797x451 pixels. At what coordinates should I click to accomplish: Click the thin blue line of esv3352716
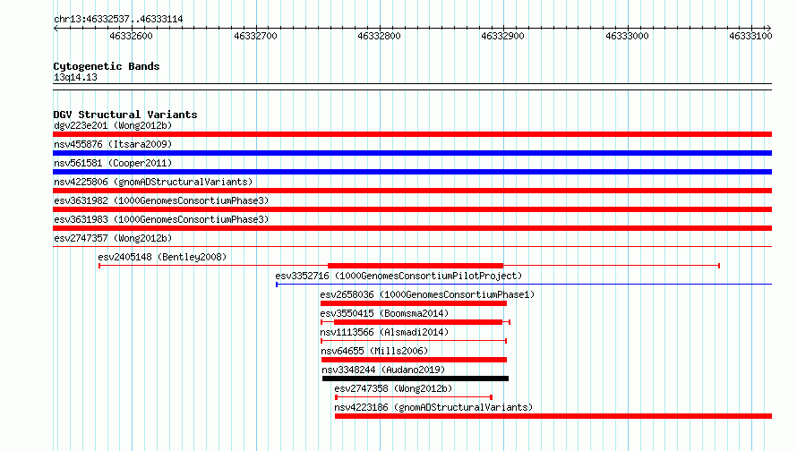524,284
